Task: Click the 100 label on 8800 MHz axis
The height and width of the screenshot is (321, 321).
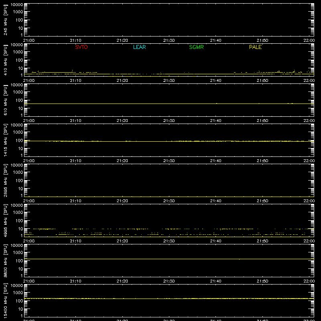Action: 19,261
